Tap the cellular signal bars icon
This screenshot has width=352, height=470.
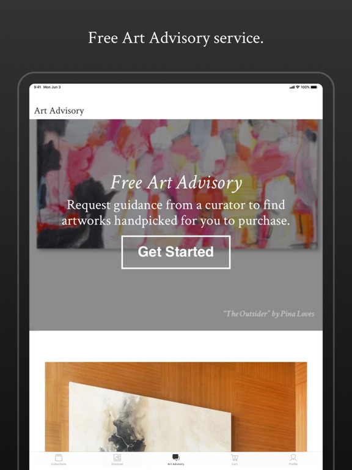tap(292, 88)
